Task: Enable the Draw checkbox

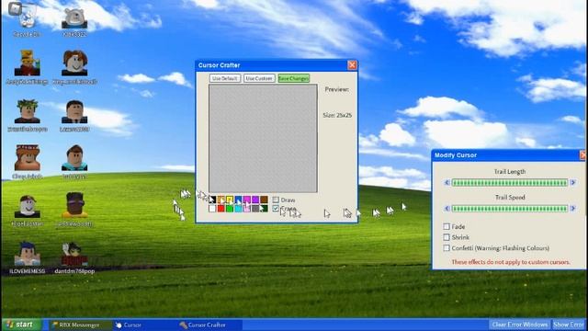Action: click(276, 200)
